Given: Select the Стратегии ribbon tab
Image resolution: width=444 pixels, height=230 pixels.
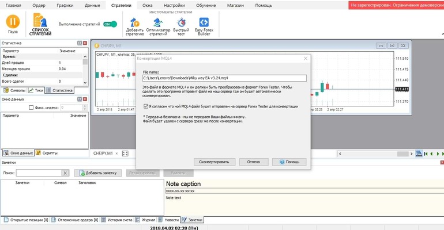Looking at the screenshot, I should [x=121, y=5].
